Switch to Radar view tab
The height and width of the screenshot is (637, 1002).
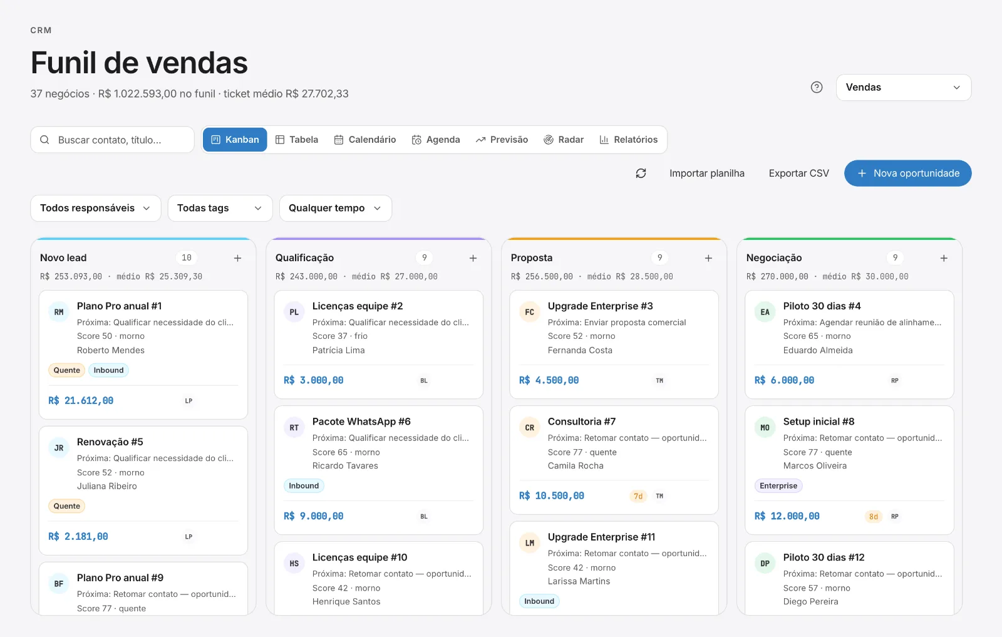(564, 140)
